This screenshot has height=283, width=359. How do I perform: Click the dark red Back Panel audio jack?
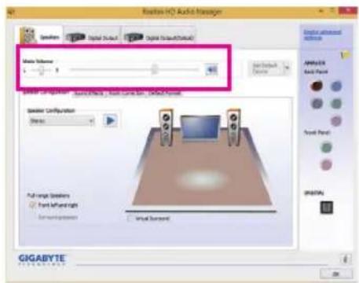[317, 86]
